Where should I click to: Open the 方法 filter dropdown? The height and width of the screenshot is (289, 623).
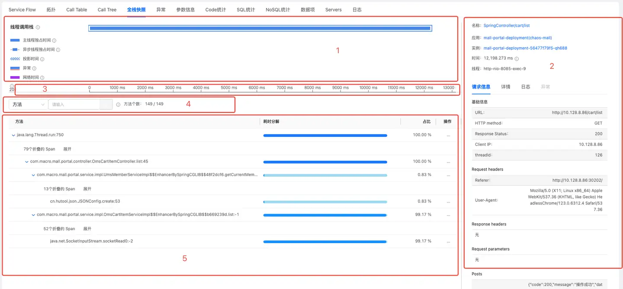coord(29,104)
